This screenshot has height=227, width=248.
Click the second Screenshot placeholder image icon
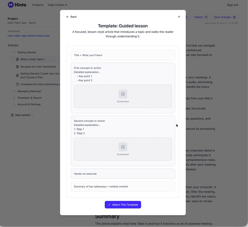coord(123,147)
